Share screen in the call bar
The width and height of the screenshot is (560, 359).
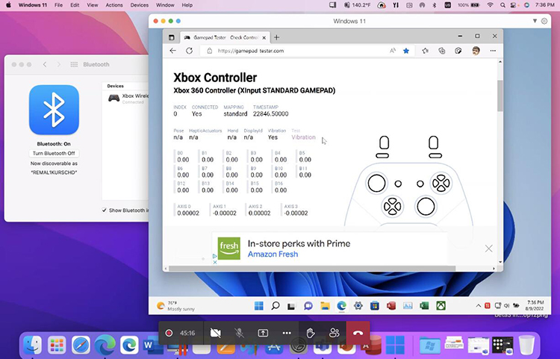pyautogui.click(x=263, y=333)
